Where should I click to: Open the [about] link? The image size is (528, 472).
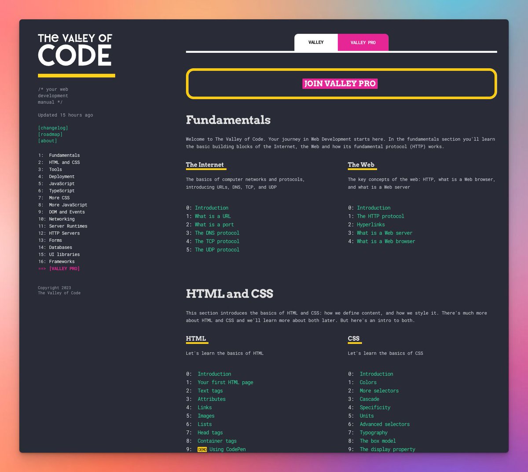47,140
